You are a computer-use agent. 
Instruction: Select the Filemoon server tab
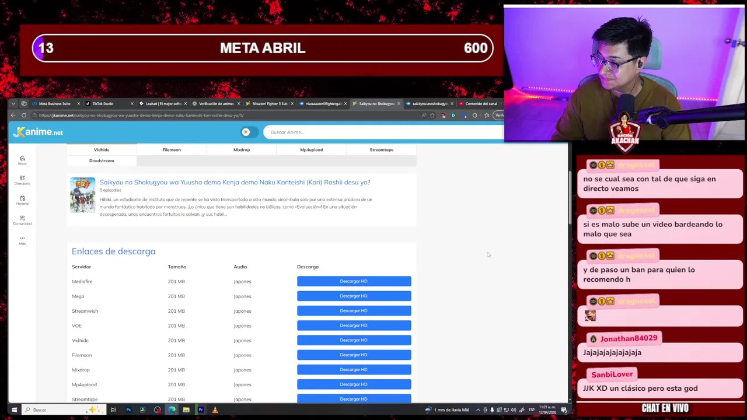click(x=172, y=150)
